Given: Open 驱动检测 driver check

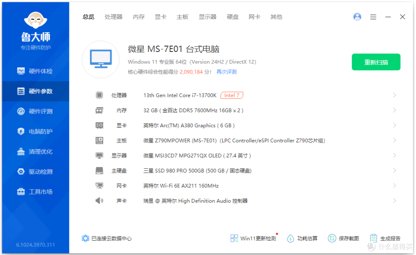Looking at the screenshot, I should [x=35, y=172].
